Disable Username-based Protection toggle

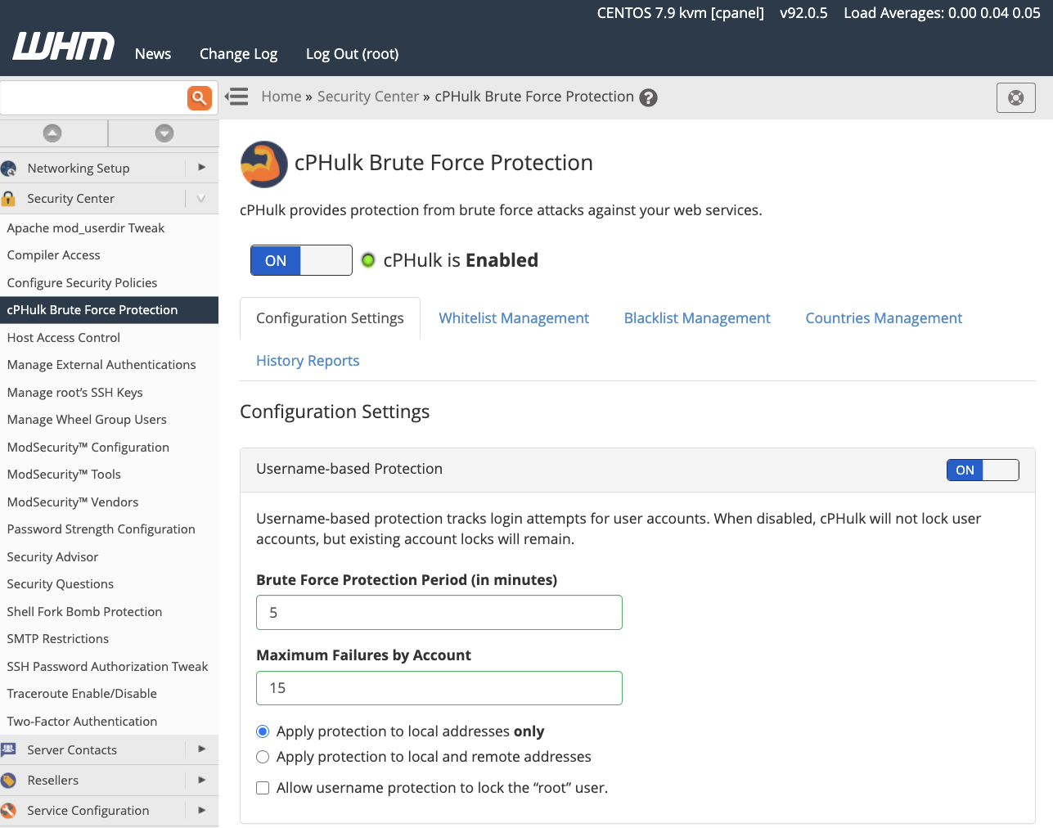(983, 470)
